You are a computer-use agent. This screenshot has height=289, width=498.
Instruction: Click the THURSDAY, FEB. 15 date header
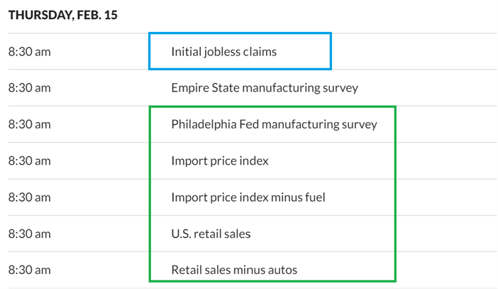click(x=63, y=16)
